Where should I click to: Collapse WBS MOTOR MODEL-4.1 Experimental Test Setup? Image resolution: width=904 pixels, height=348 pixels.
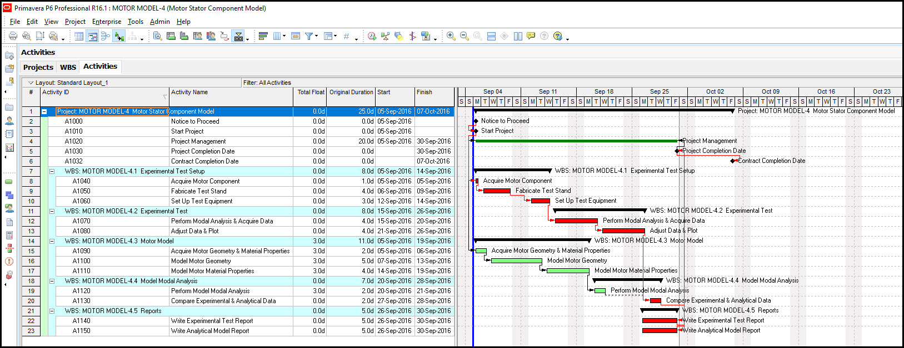[52, 171]
